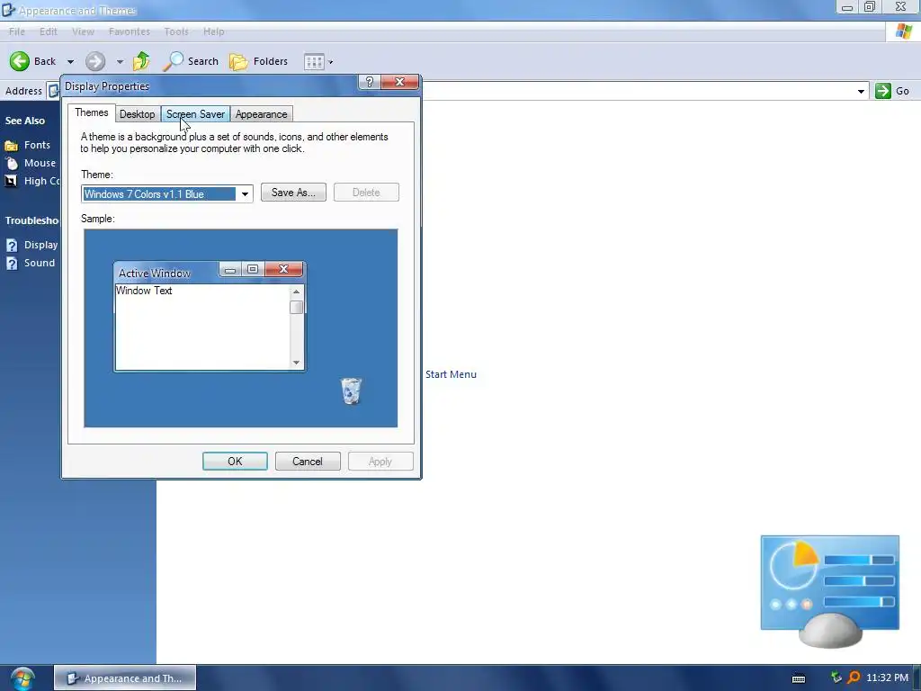Open the View menu
This screenshot has width=921, height=691.
(x=83, y=31)
